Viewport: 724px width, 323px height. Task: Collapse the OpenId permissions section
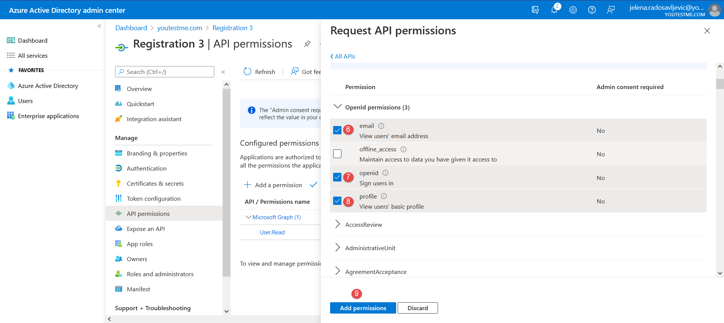[338, 107]
